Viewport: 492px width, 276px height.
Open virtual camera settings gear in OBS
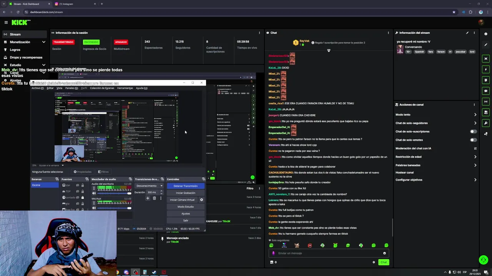coord(201,200)
